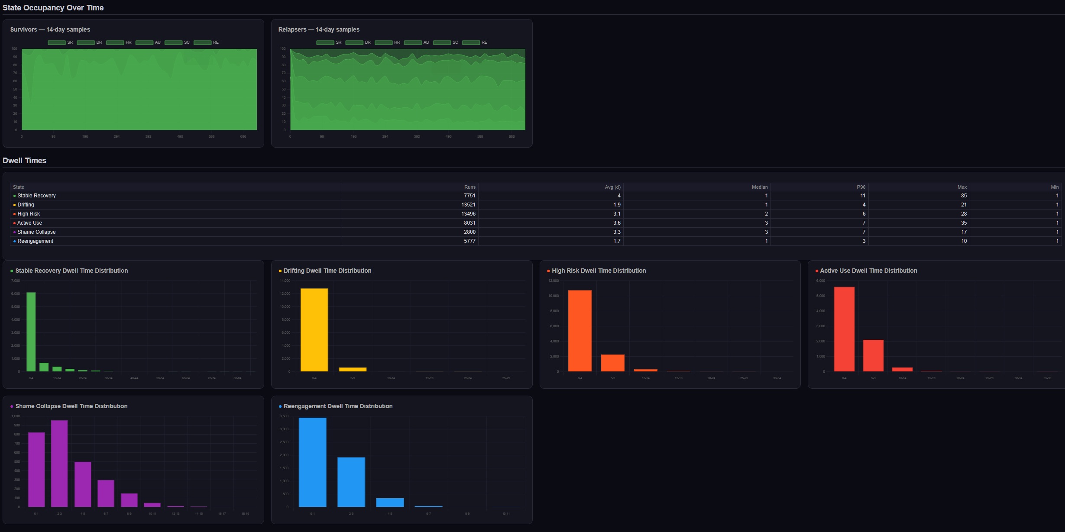Click 2-3 bar in Shame Collapse distribution

pos(59,464)
